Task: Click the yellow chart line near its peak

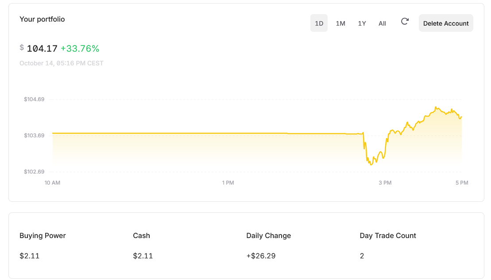Action: pos(436,107)
